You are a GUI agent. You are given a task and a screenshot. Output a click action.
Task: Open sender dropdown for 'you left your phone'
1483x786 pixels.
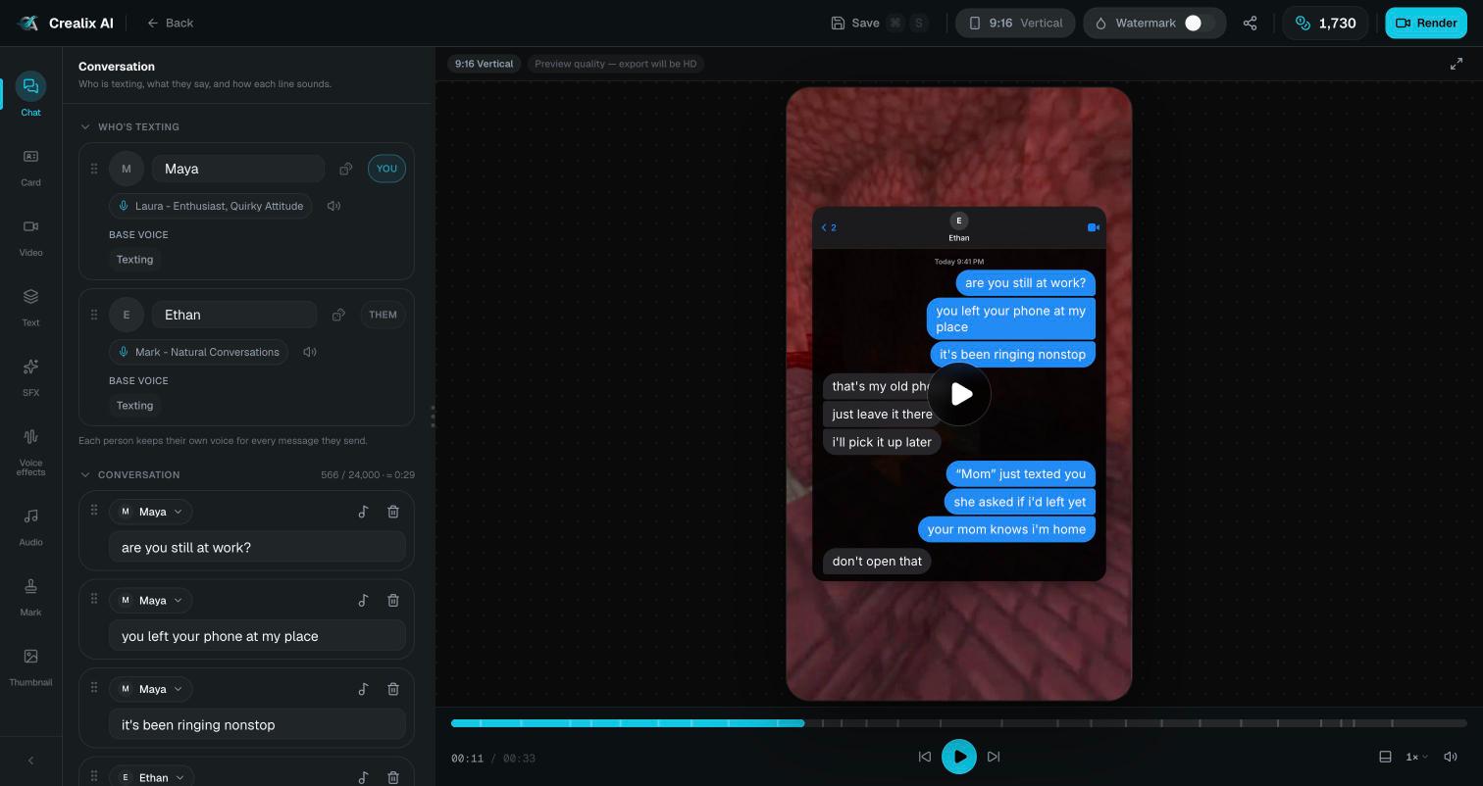(x=150, y=600)
